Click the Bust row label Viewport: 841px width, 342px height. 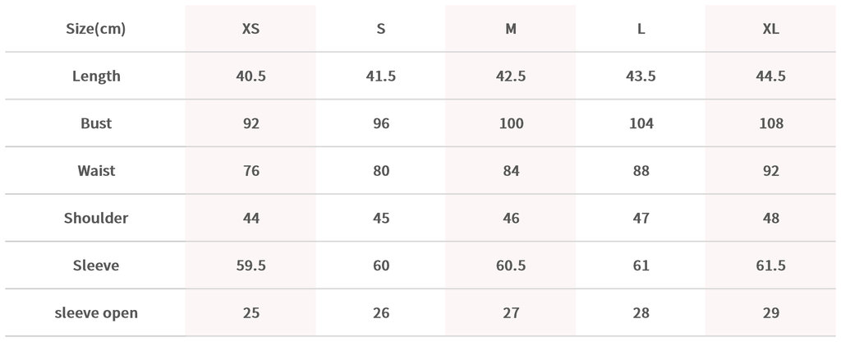click(96, 124)
